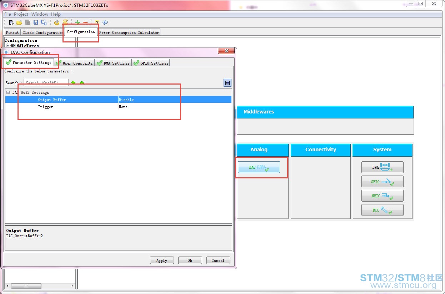Screen dimensions: 445x294
Task: Switch to the Clock Configuration tab
Action: (42, 32)
